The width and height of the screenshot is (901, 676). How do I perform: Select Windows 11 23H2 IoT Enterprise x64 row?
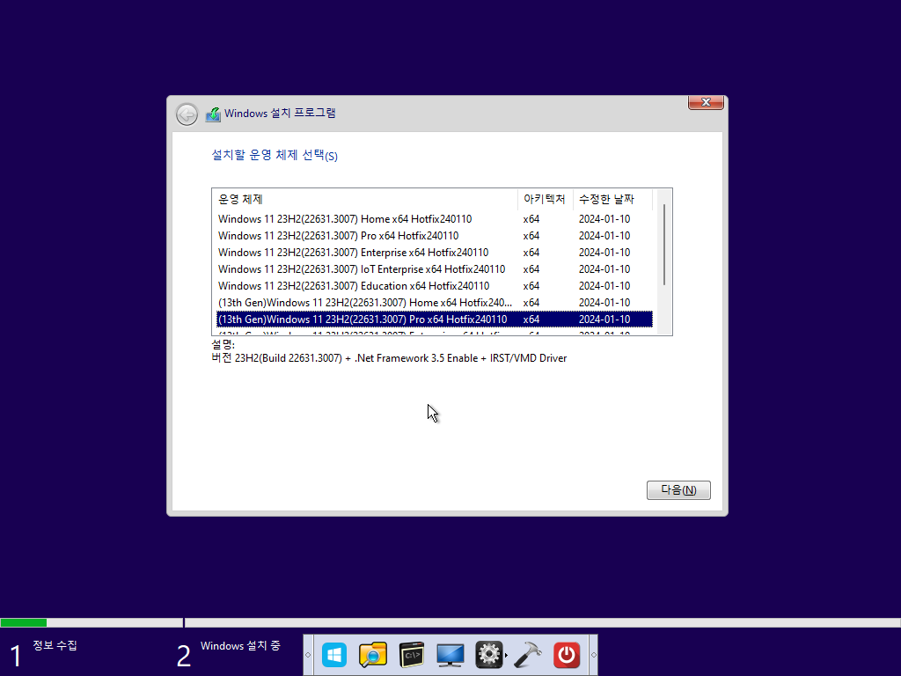click(x=435, y=269)
